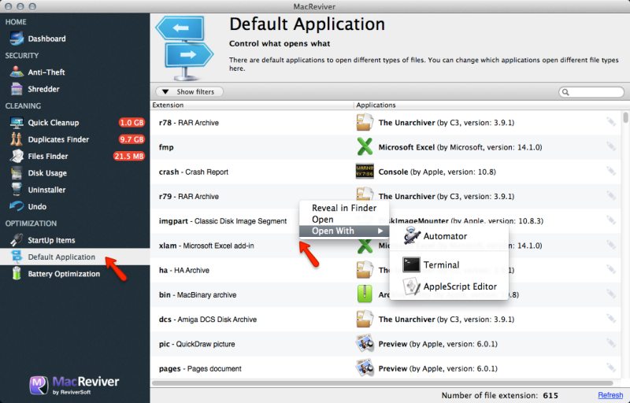Viewport: 630px width, 403px height.
Task: Click the 'Microsoft Excel' application text for fmp
Action: click(406, 147)
